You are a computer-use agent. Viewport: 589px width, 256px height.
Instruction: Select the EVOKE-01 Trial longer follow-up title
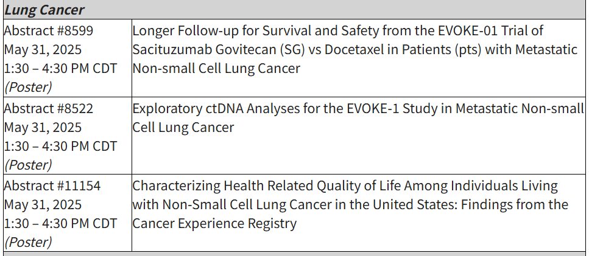(x=354, y=49)
